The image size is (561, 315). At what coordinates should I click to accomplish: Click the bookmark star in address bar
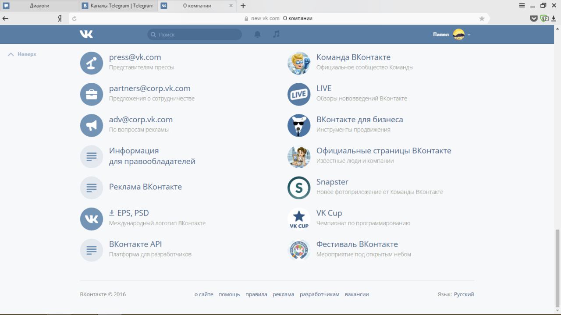tap(482, 18)
